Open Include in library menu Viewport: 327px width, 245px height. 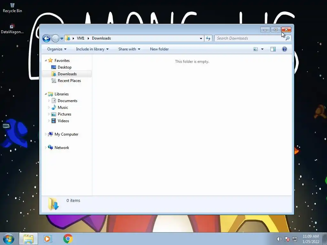tap(92, 49)
